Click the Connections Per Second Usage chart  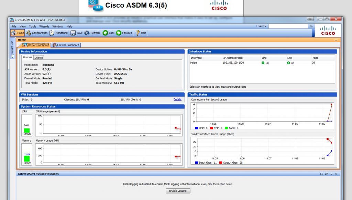pyautogui.click(x=262, y=116)
